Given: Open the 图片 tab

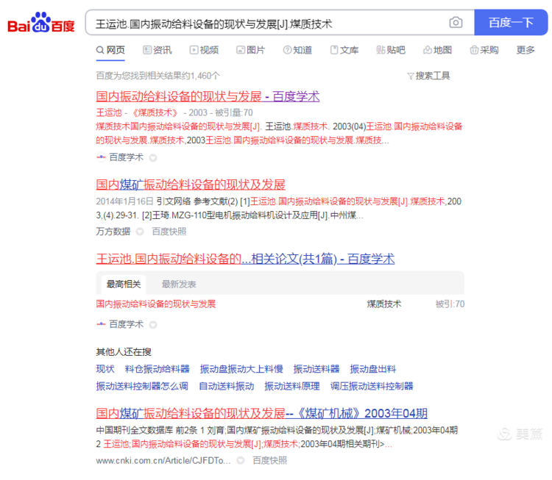Looking at the screenshot, I should click(251, 50).
